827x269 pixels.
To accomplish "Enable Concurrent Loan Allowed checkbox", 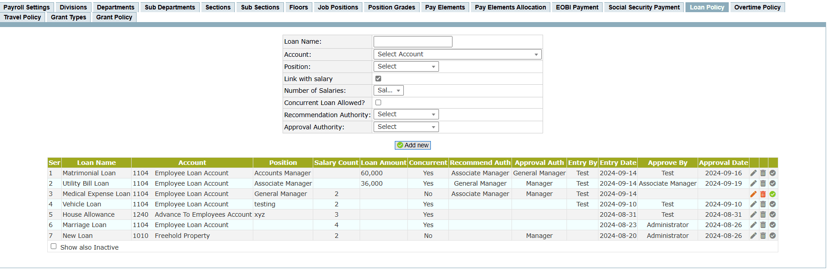I will [x=378, y=103].
